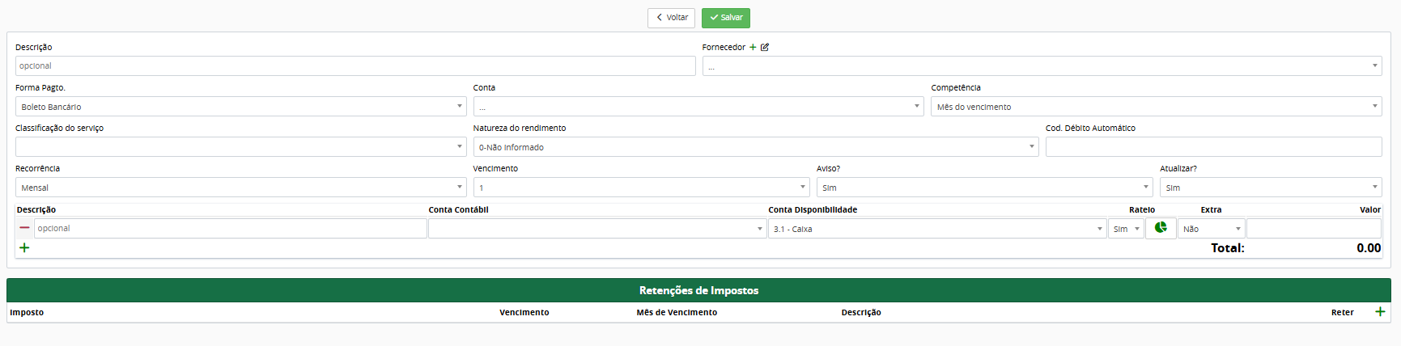
Task: Toggle the Extra Não selector
Action: point(1211,229)
